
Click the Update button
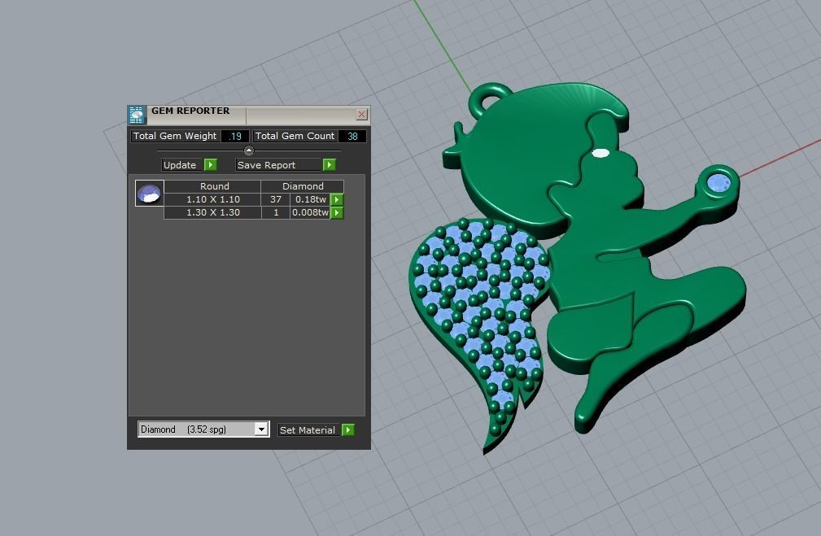point(181,165)
